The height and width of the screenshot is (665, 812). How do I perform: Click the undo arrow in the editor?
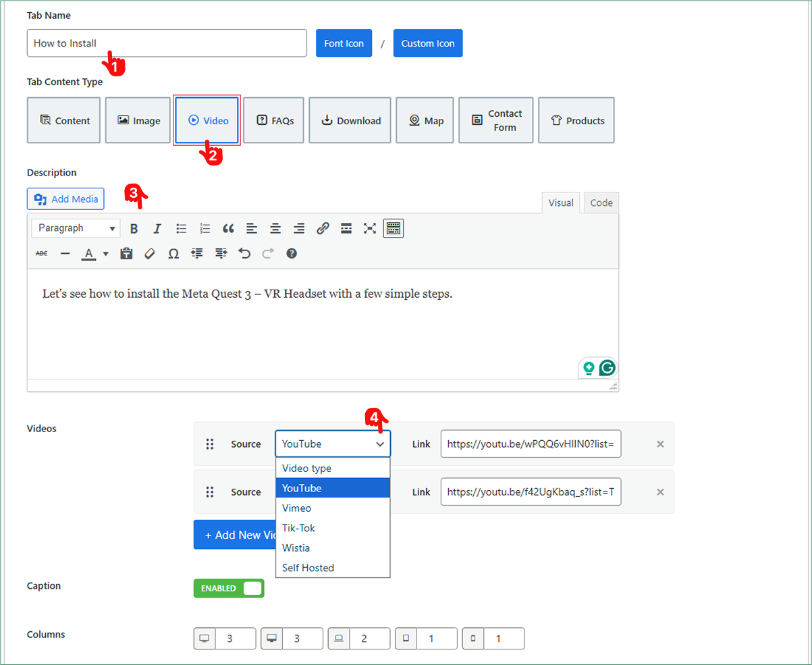(x=244, y=254)
